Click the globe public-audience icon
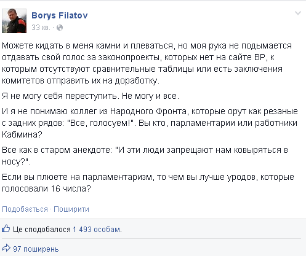This screenshot has height=256, width=306. point(60,28)
